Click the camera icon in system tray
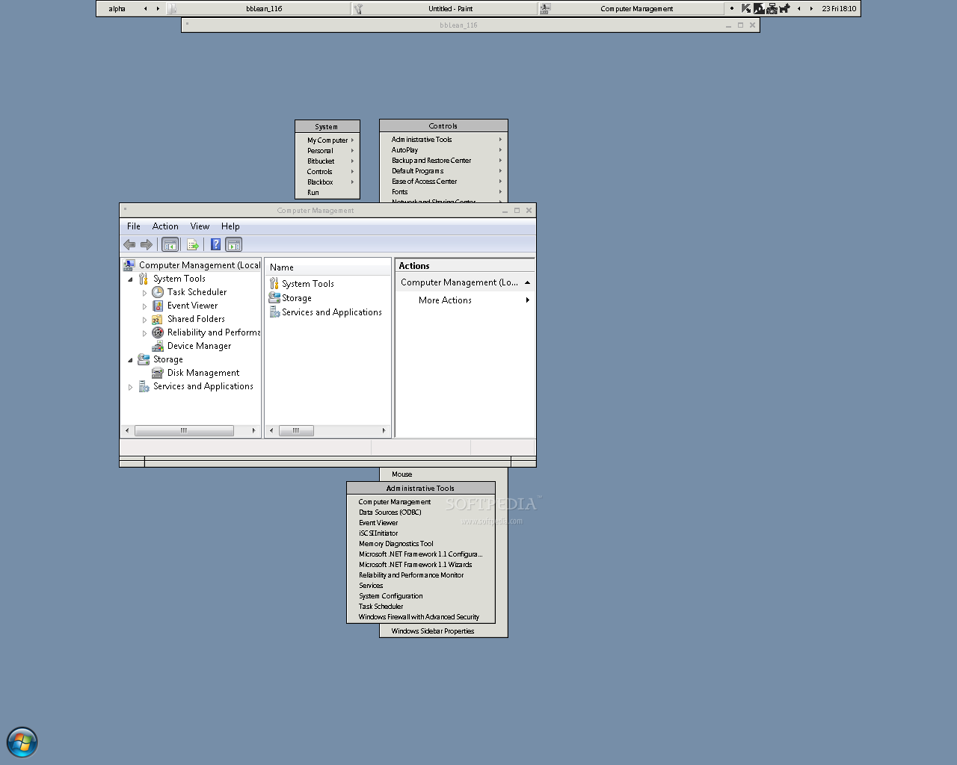This screenshot has height=765, width=957. (x=772, y=9)
